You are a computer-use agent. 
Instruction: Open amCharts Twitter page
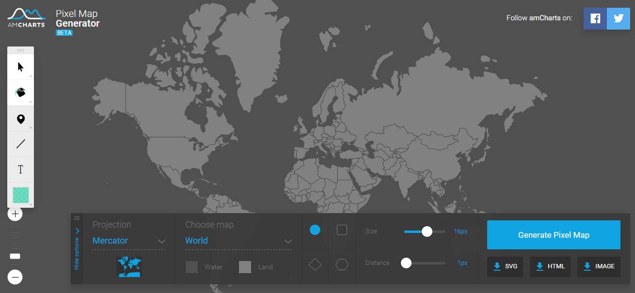click(619, 18)
